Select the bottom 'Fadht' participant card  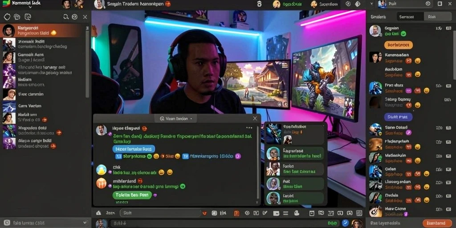pyautogui.click(x=295, y=198)
